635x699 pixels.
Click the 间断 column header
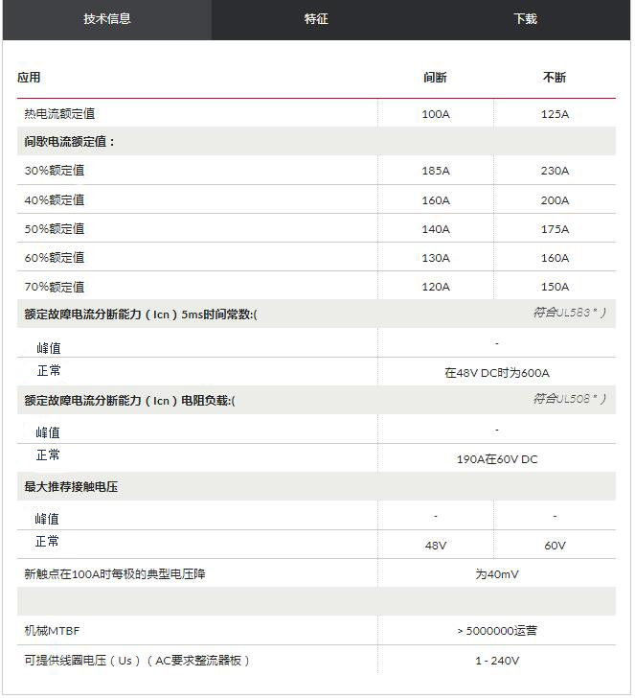point(435,78)
